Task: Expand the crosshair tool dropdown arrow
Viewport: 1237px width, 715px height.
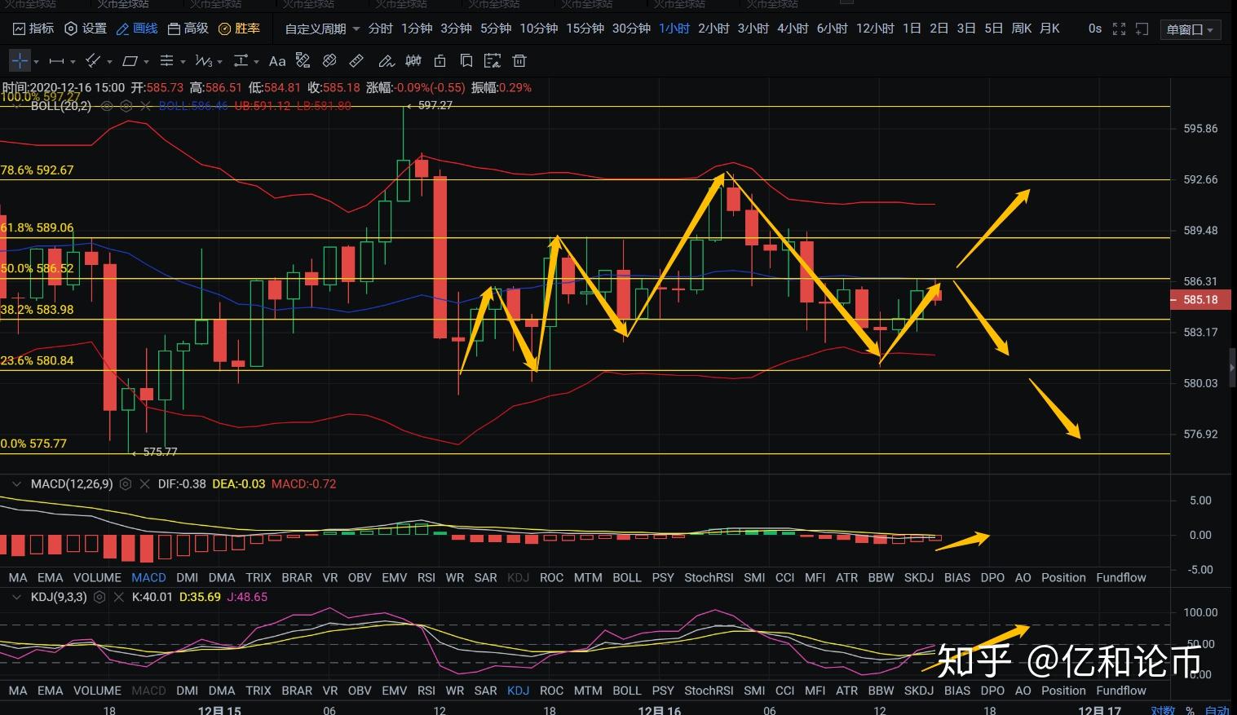Action: (36, 62)
